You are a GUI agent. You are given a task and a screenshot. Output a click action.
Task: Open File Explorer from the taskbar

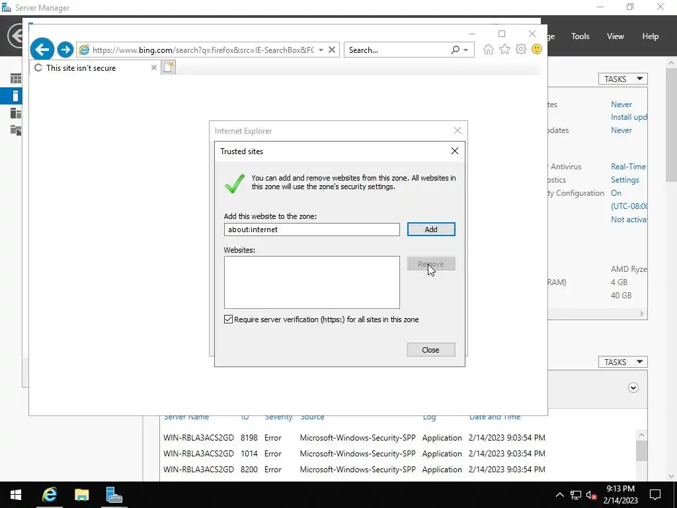(x=81, y=495)
